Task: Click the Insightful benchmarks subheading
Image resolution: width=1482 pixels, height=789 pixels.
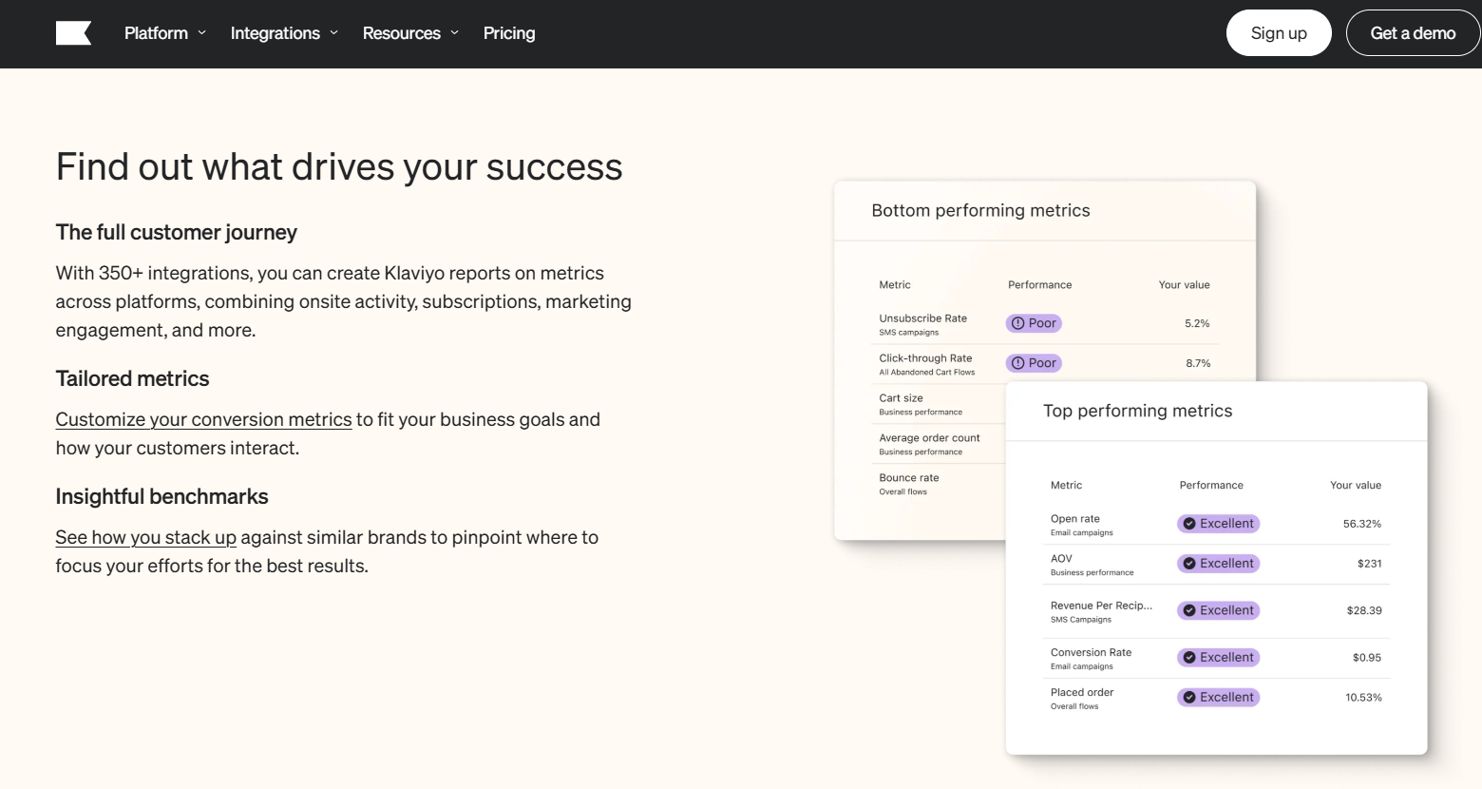Action: 161,497
